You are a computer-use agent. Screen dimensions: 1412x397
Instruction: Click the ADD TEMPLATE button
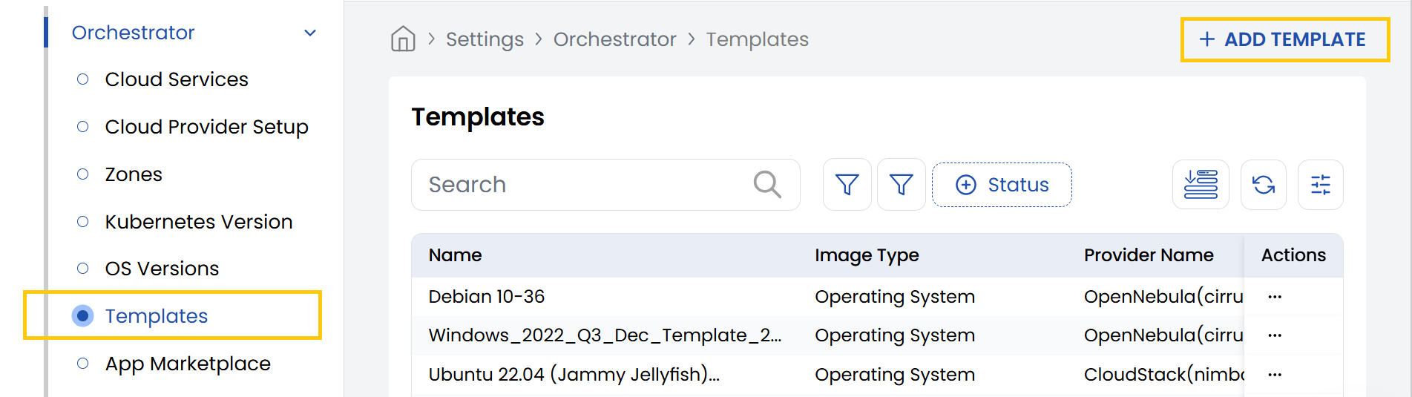pos(1284,39)
